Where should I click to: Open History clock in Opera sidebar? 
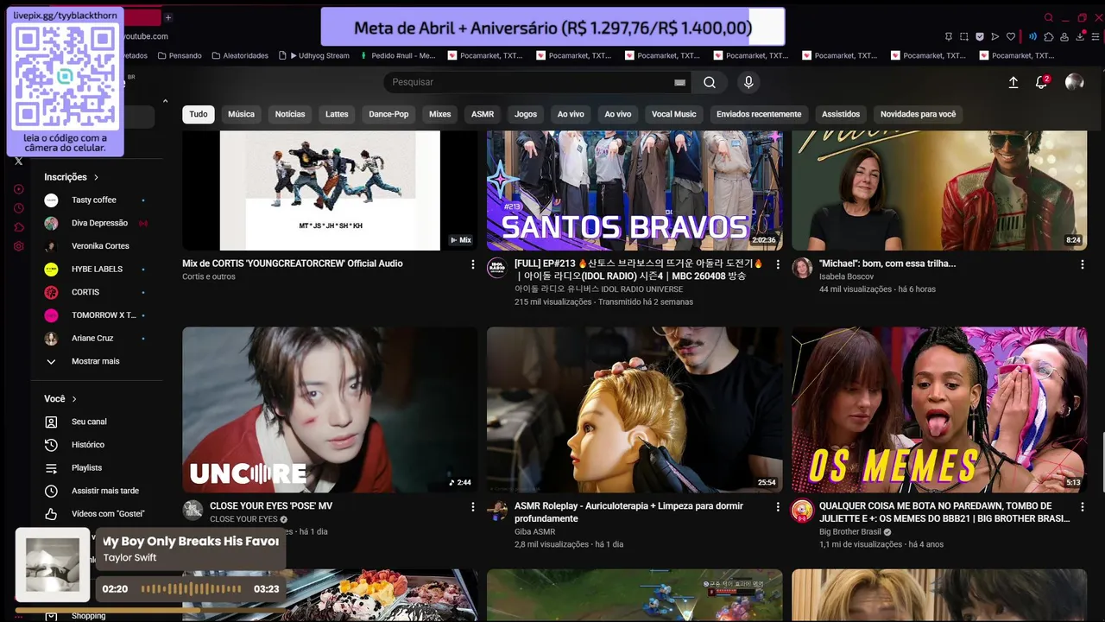18,208
